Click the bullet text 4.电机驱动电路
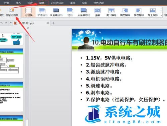 point(104,79)
